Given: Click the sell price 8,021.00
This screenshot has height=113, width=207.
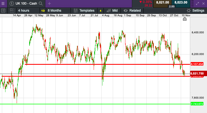Looking at the screenshot, I should 162,2.
